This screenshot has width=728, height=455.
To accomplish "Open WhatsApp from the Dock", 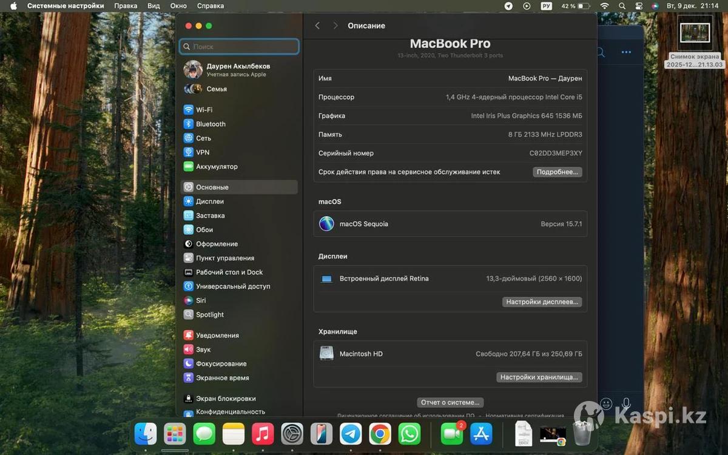I will click(409, 434).
